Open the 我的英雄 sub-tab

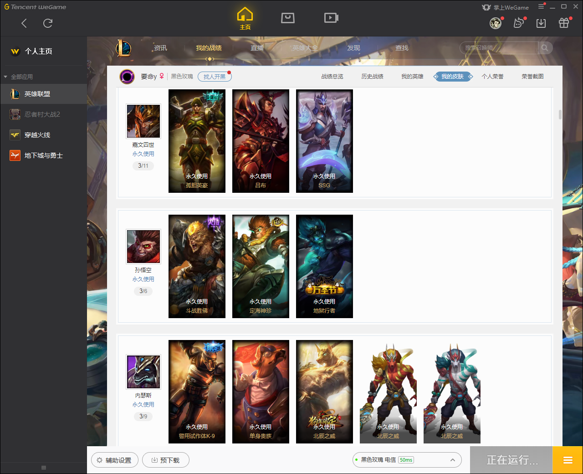[412, 77]
